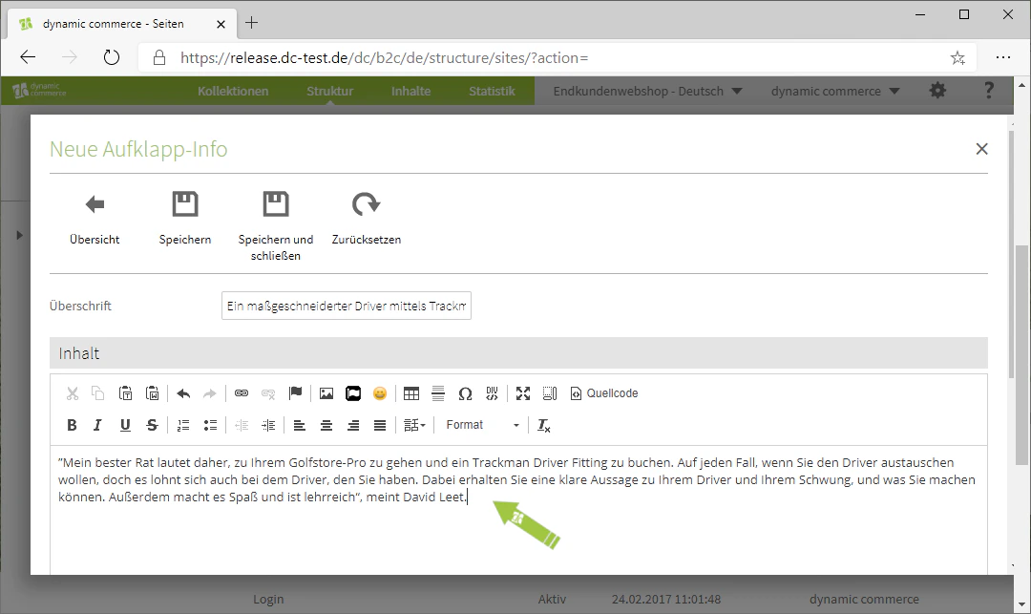Click inside the Inhalt text area
The image size is (1031, 614).
518,510
